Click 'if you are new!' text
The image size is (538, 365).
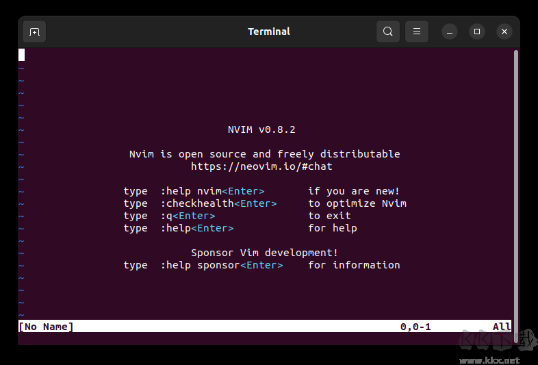354,191
